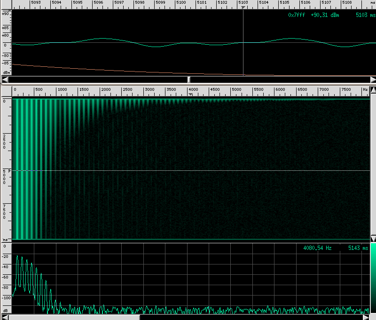Image resolution: width=376 pixels, height=320 pixels.
Task: Click the first spectrum peak near -20 dB
Action: 17,256
